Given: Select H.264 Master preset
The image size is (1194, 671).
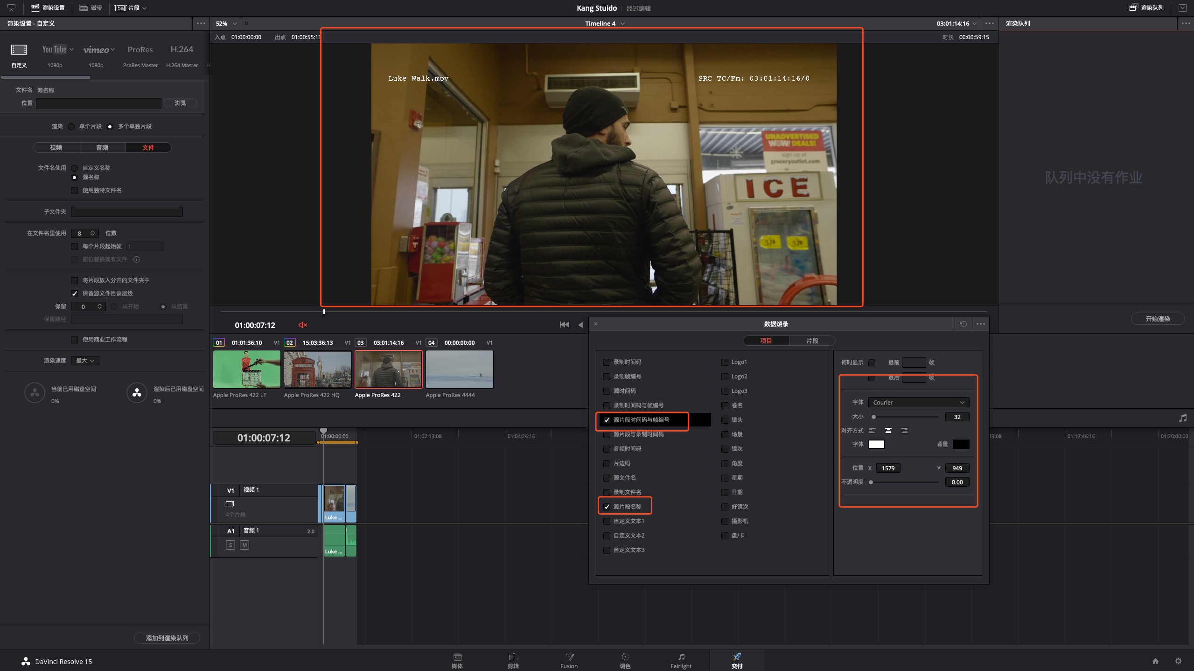Looking at the screenshot, I should [x=182, y=55].
